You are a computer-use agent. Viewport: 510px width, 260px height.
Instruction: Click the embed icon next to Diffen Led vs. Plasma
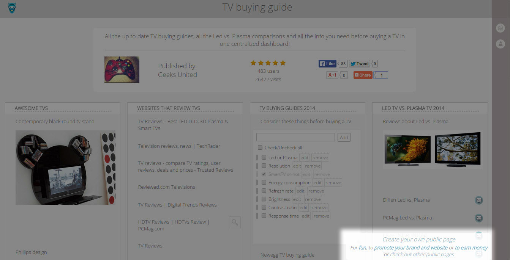click(479, 200)
